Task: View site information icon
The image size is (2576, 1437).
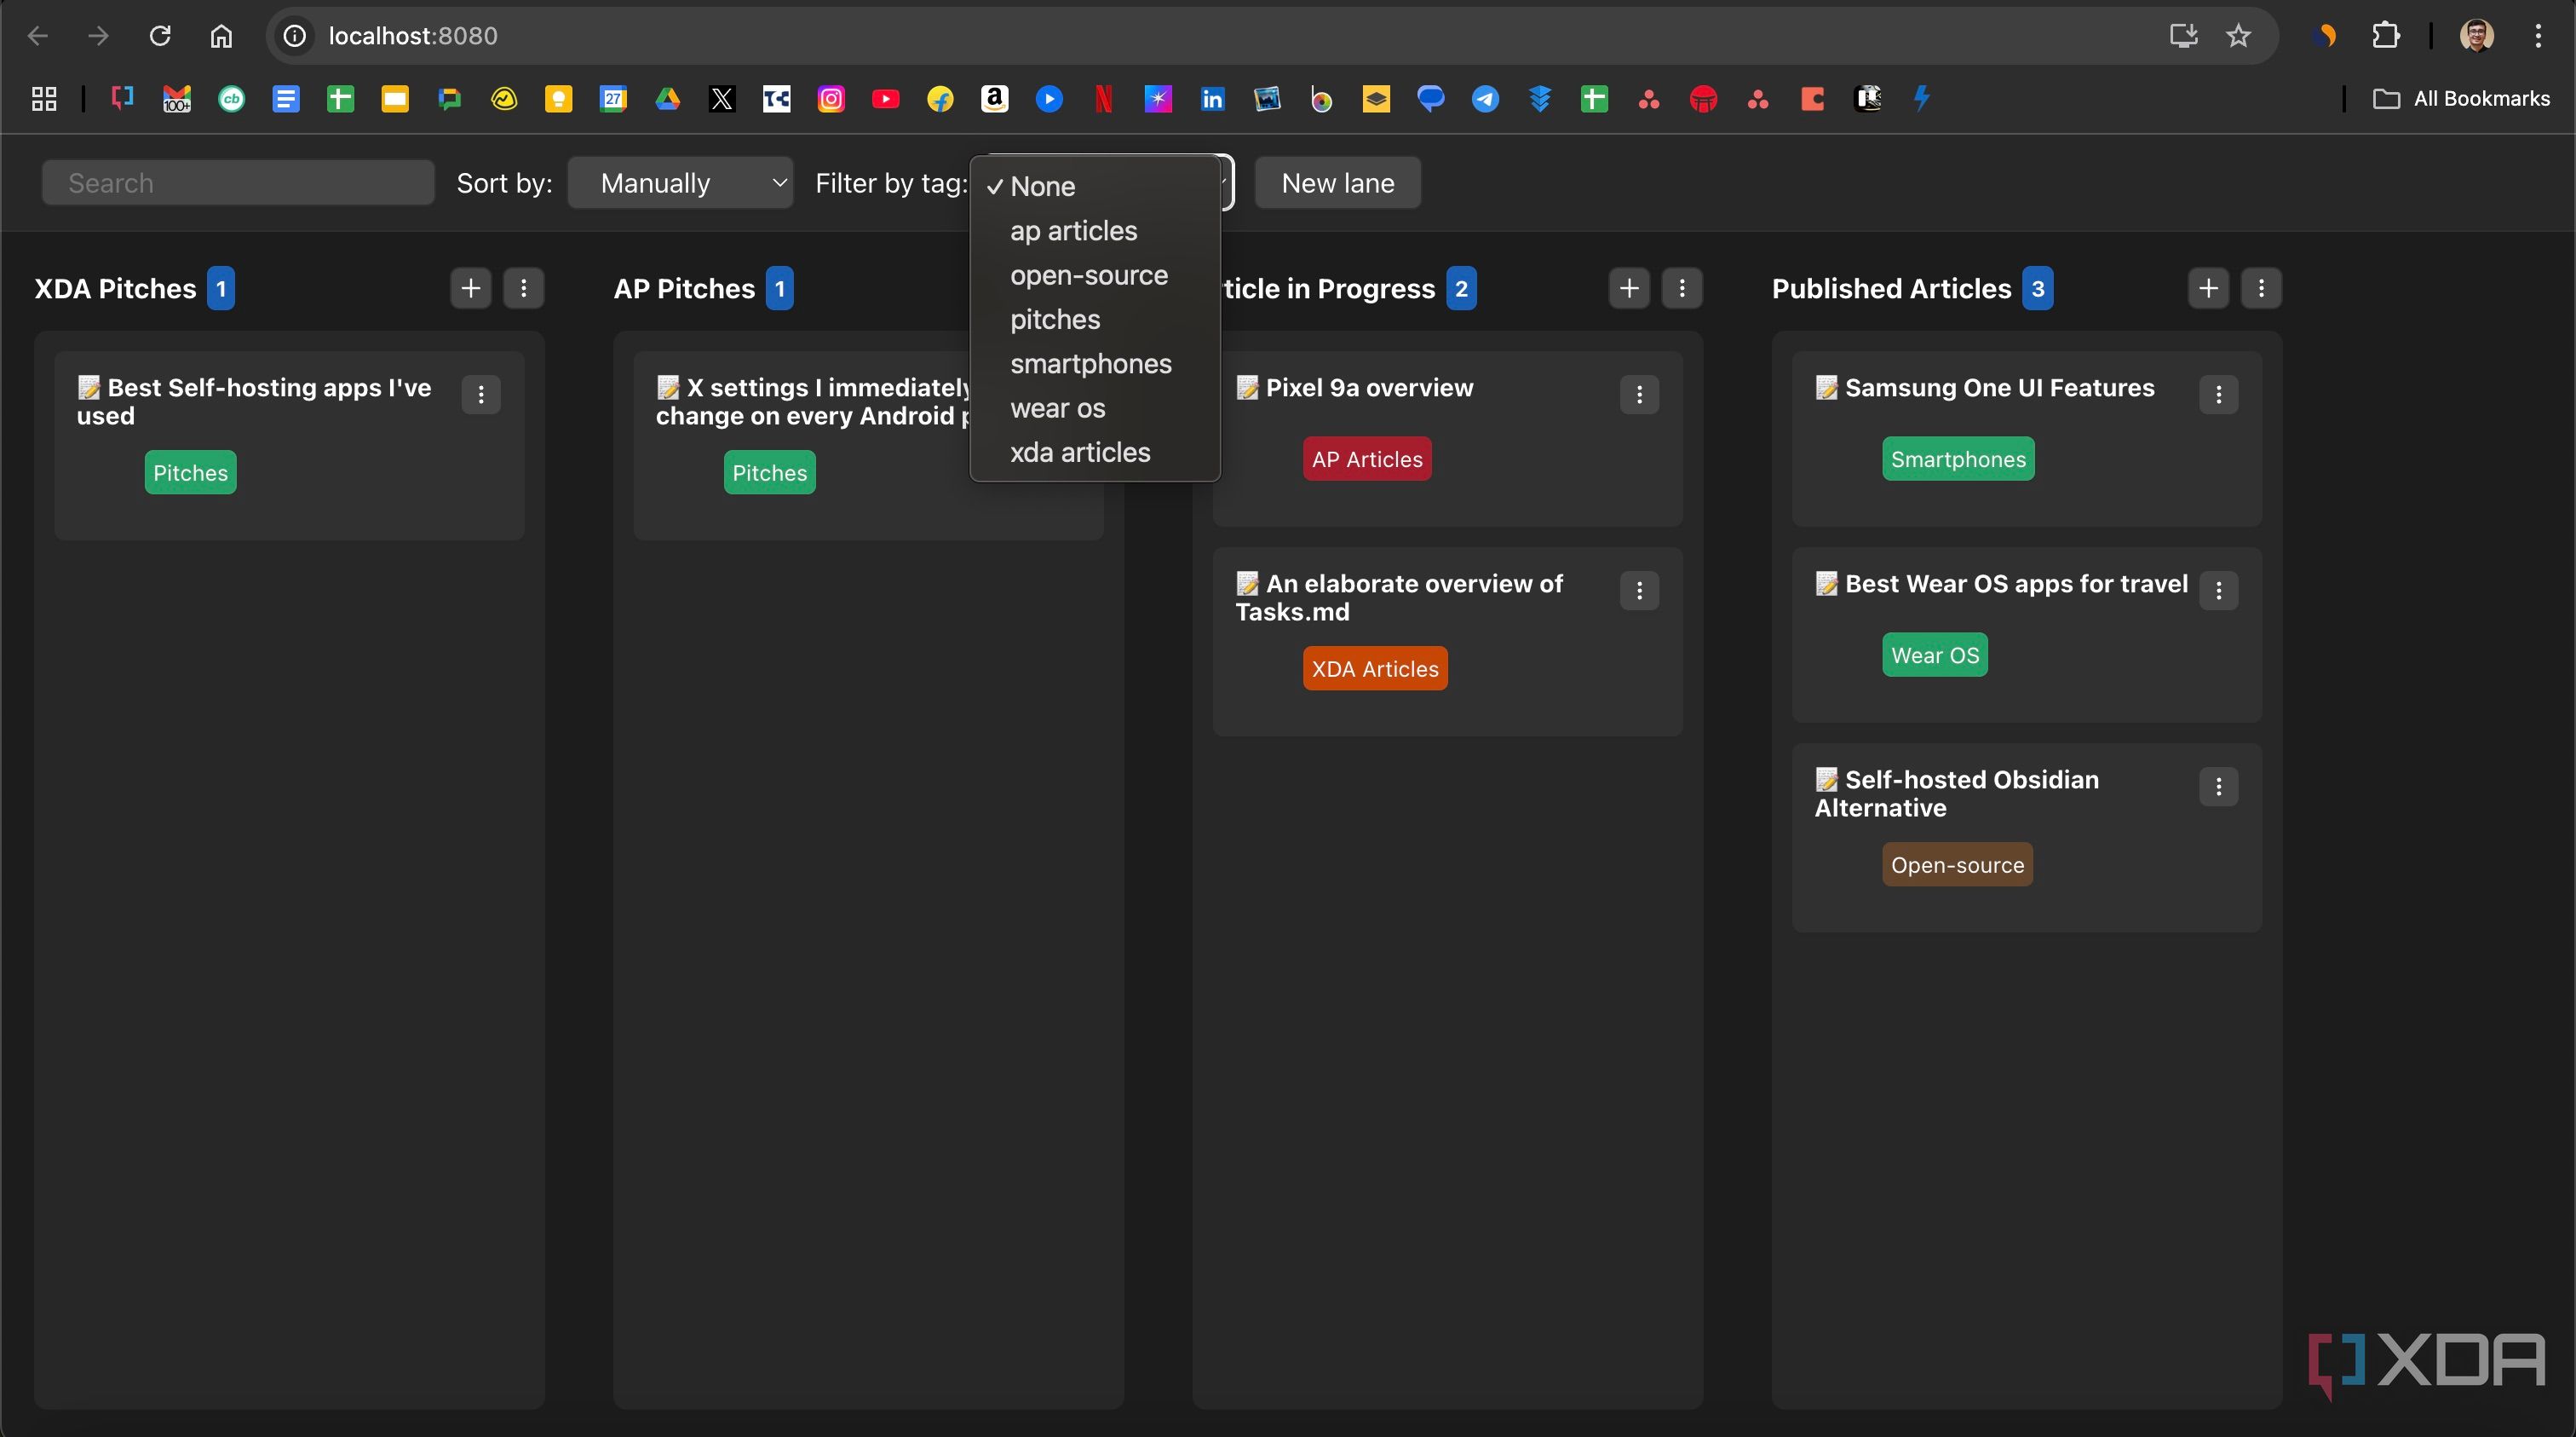Action: (294, 36)
